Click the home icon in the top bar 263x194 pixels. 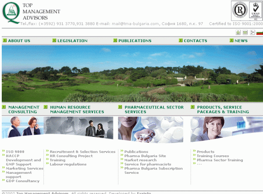click(x=238, y=32)
